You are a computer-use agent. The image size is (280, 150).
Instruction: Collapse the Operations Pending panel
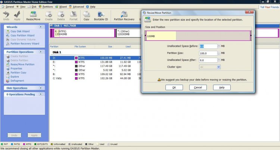(41, 94)
